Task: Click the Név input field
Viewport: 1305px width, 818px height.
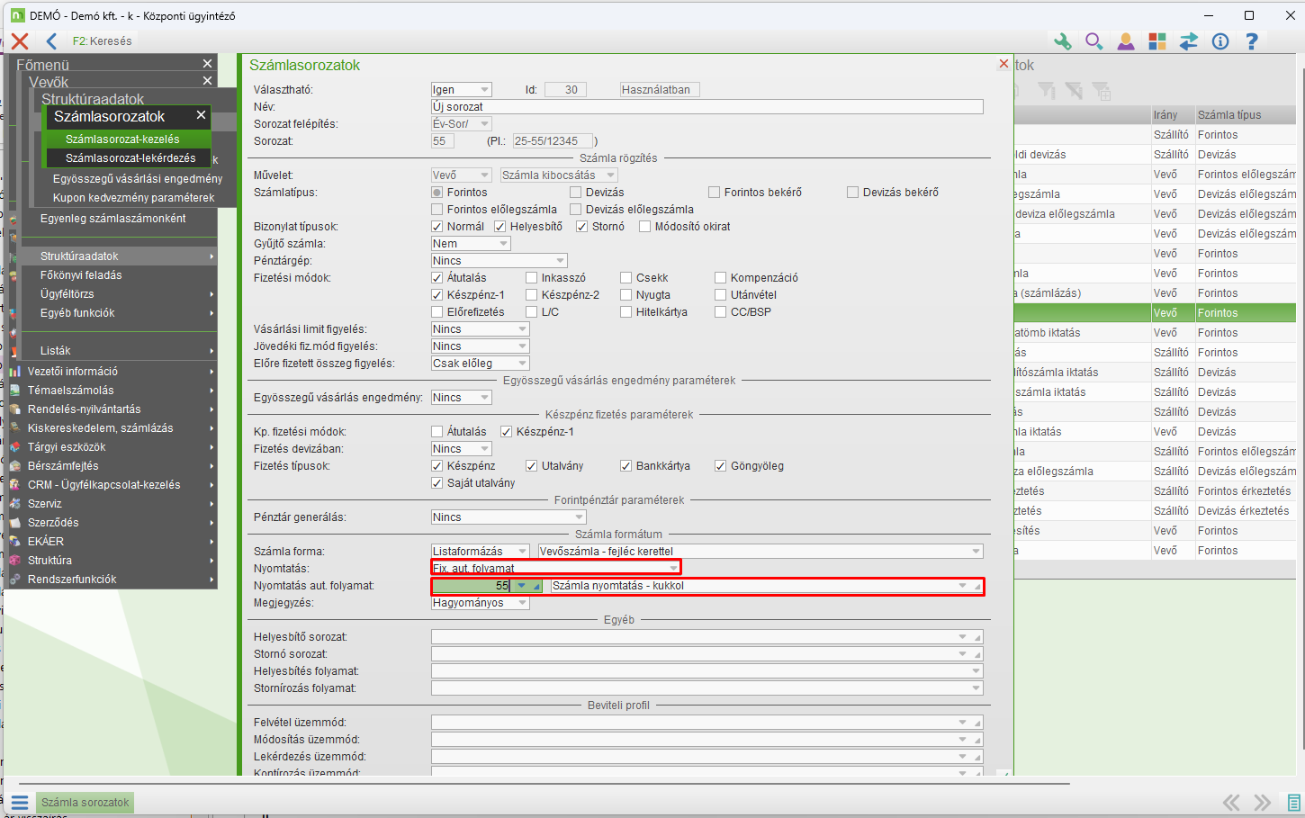Action: [706, 107]
